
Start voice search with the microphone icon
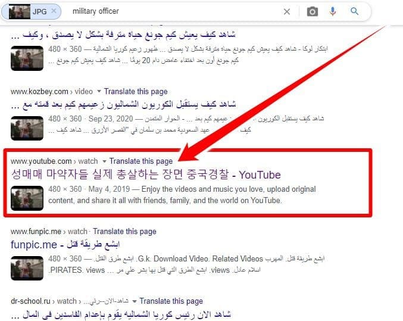[333, 11]
